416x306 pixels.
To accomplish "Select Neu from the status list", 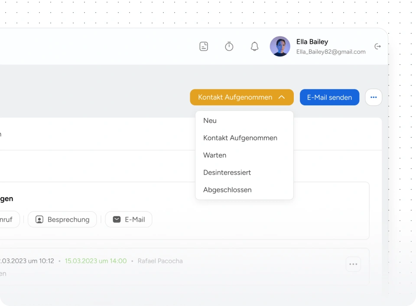I will [x=210, y=120].
